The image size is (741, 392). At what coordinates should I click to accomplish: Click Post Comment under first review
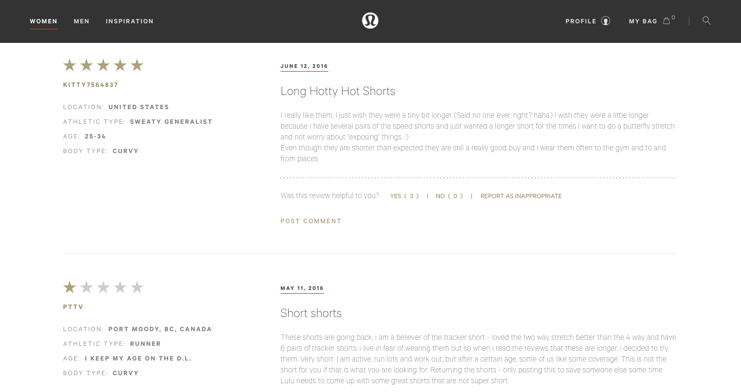point(311,221)
